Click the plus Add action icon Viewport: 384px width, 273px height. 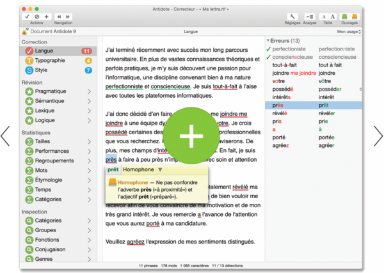coord(46,17)
